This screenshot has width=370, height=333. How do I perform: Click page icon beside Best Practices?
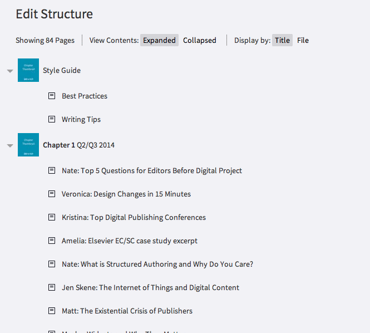tap(52, 96)
